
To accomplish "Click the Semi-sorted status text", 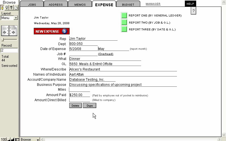I will 9,66.
